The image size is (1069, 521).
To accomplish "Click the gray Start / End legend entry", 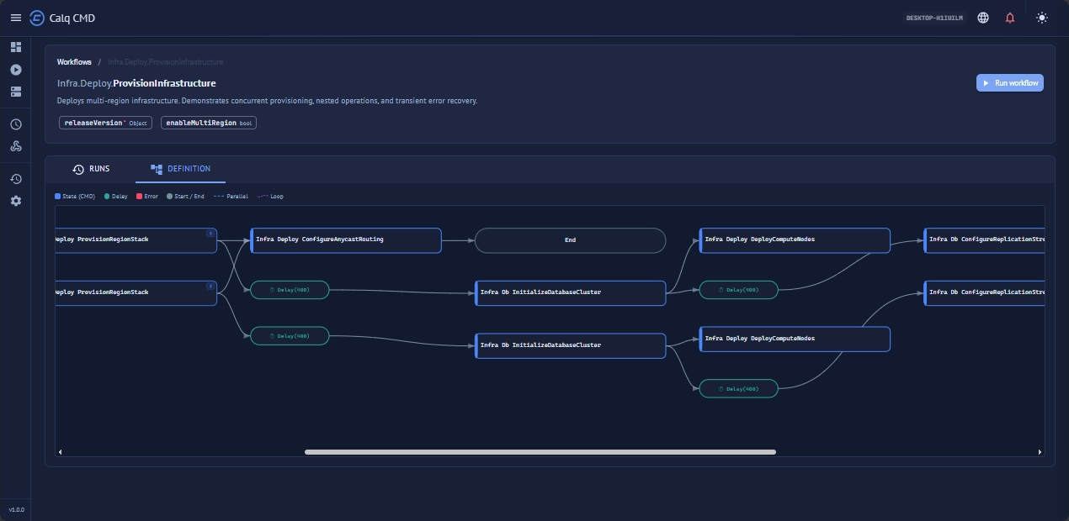I will [185, 197].
